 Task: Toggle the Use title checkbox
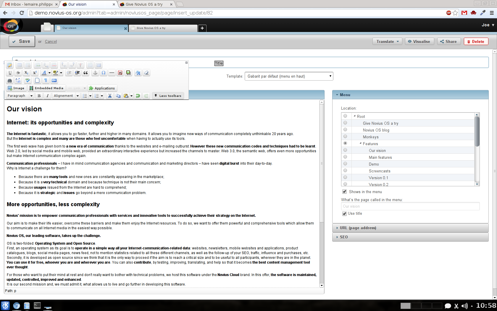click(x=344, y=214)
